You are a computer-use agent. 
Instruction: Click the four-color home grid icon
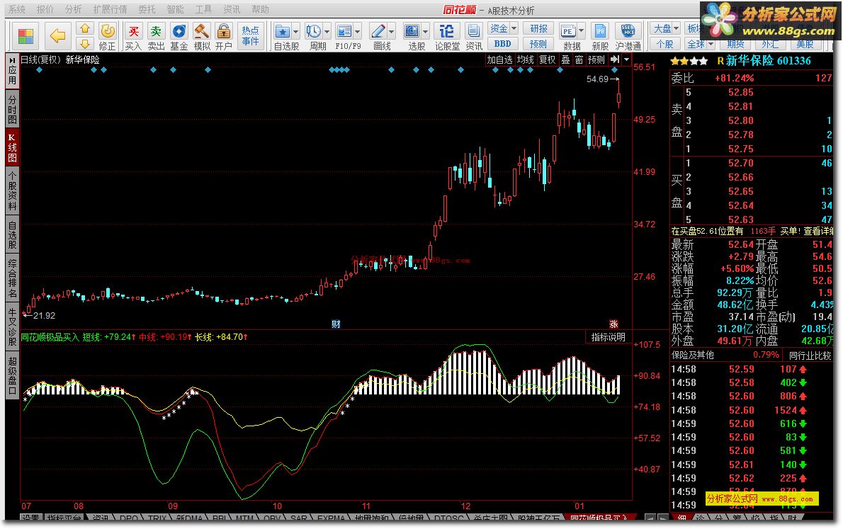26,36
